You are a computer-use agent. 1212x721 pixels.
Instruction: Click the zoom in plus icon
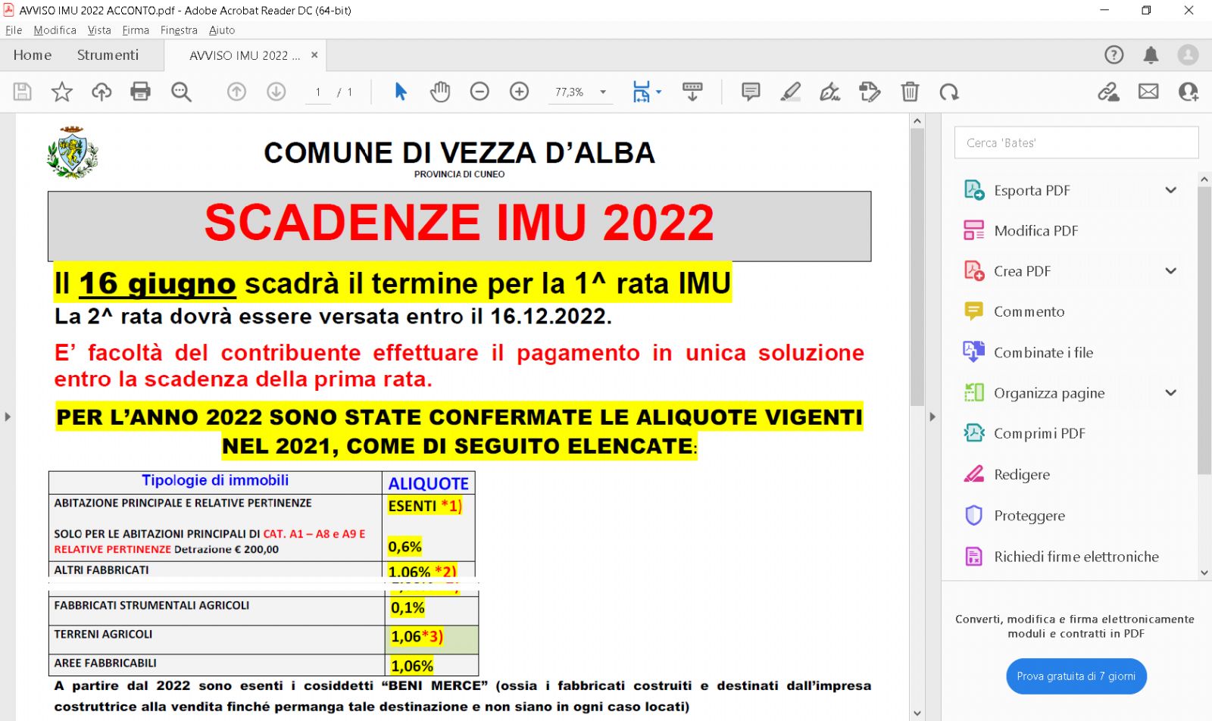click(x=519, y=92)
